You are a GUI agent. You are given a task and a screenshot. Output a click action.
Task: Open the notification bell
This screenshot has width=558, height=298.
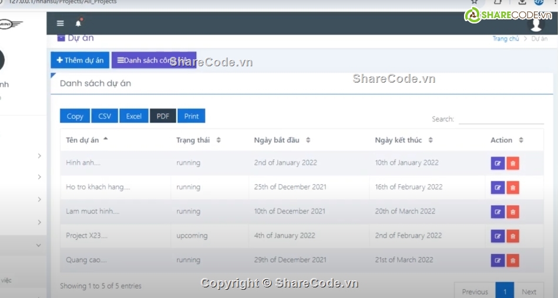[x=78, y=23]
